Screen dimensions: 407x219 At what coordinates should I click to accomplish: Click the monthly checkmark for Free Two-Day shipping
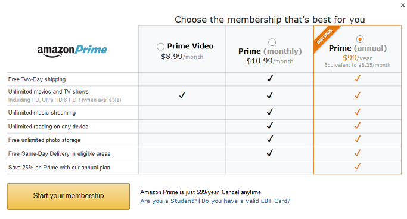(x=270, y=78)
